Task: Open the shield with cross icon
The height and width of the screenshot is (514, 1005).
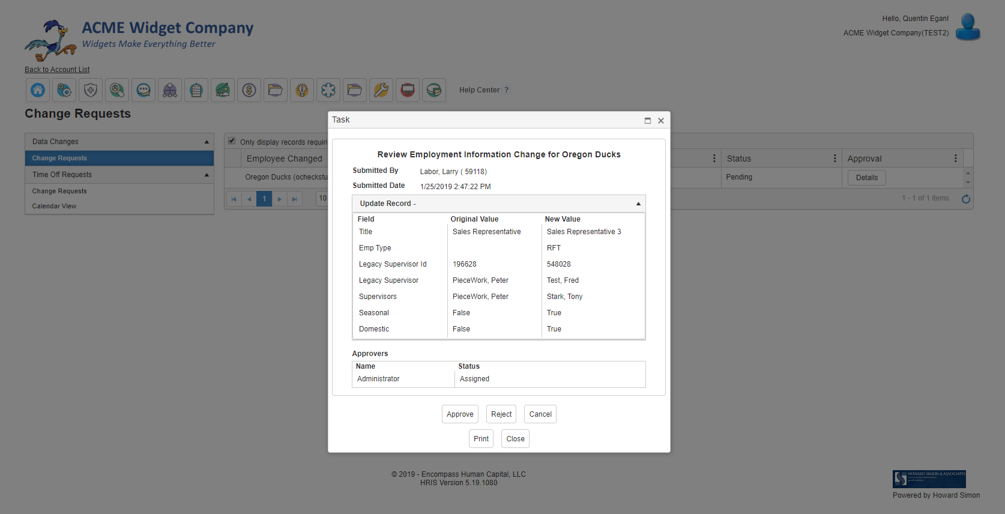Action: [x=91, y=90]
